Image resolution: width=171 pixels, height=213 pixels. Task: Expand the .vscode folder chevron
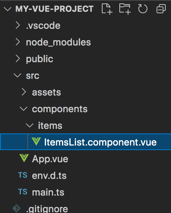pyautogui.click(x=18, y=25)
